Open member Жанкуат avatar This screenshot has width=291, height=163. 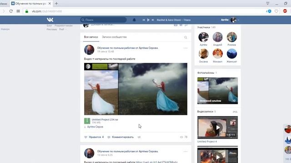pyautogui.click(x=232, y=53)
